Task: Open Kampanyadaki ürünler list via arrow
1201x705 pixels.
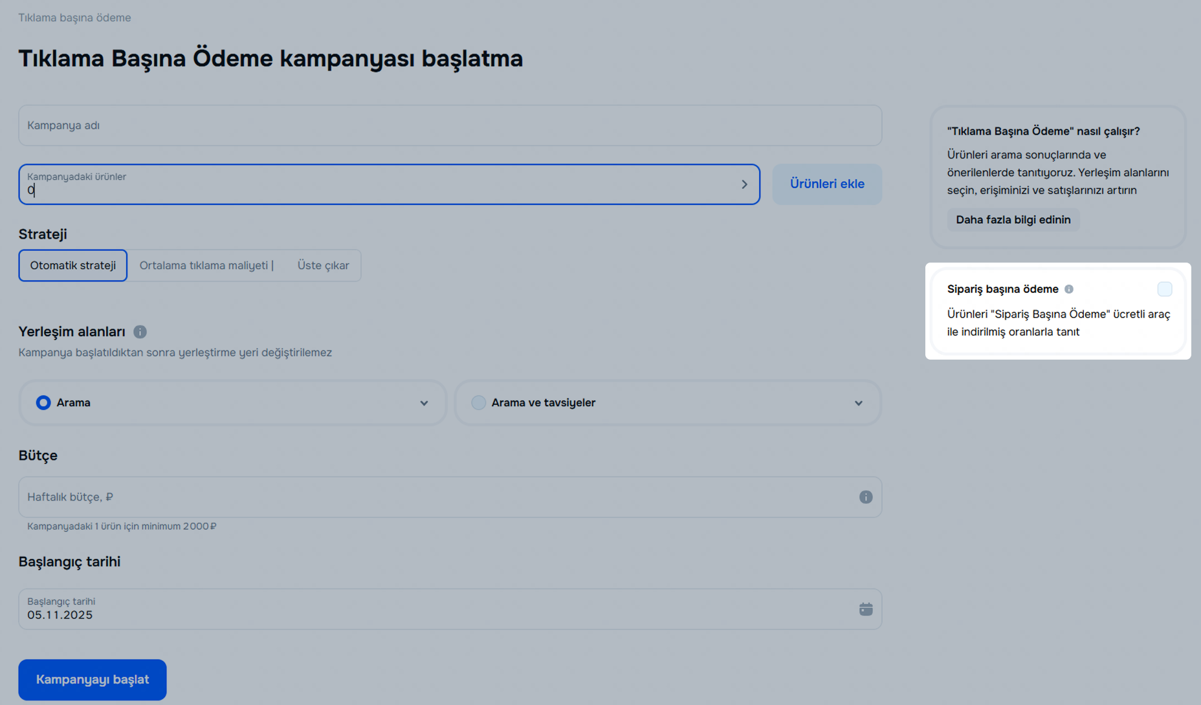Action: coord(744,184)
